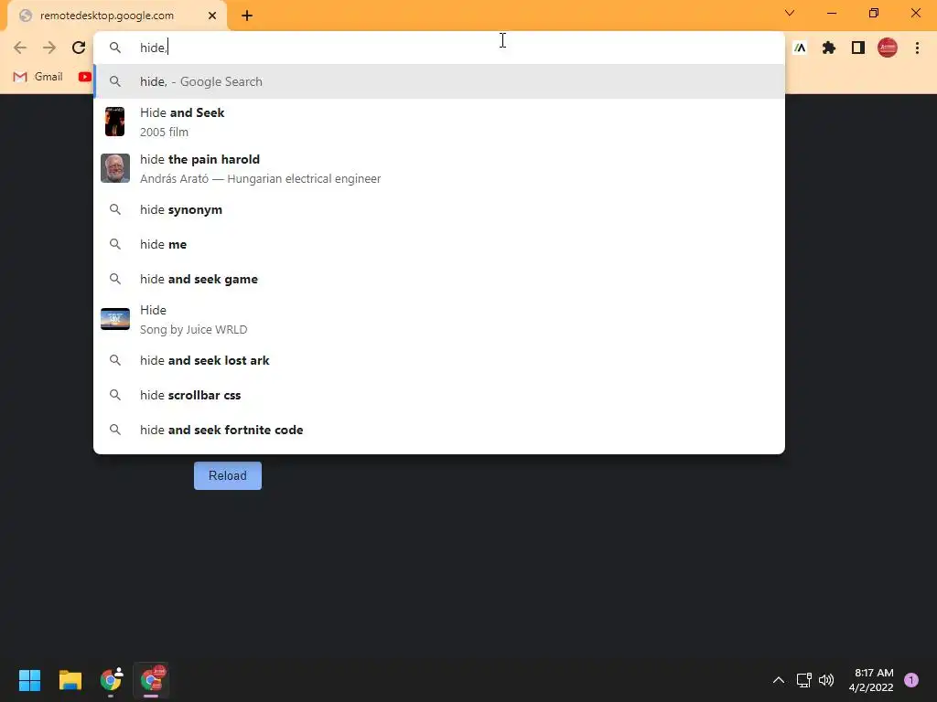The image size is (937, 702).
Task: Select 'hide and seek fortnite code' suggestion
Action: (x=439, y=430)
